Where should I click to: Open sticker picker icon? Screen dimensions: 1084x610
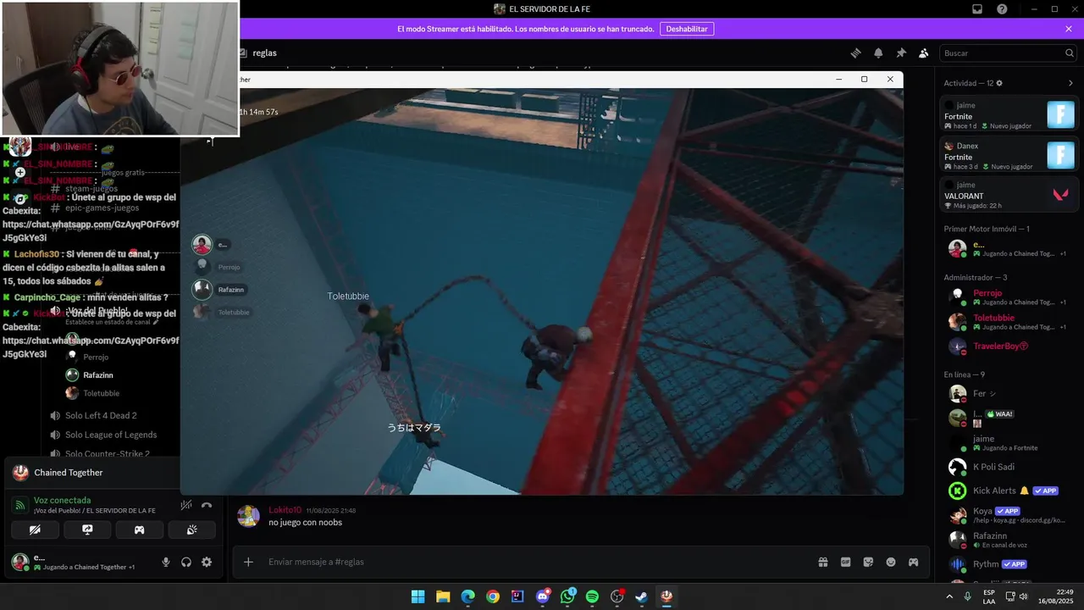tap(868, 562)
